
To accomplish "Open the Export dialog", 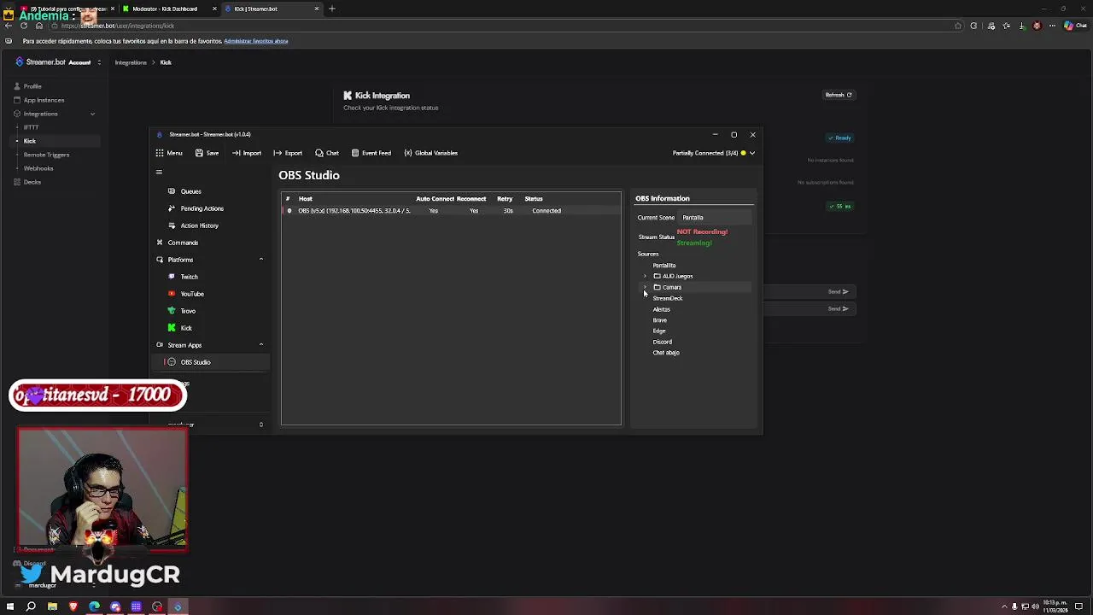I will pyautogui.click(x=288, y=153).
